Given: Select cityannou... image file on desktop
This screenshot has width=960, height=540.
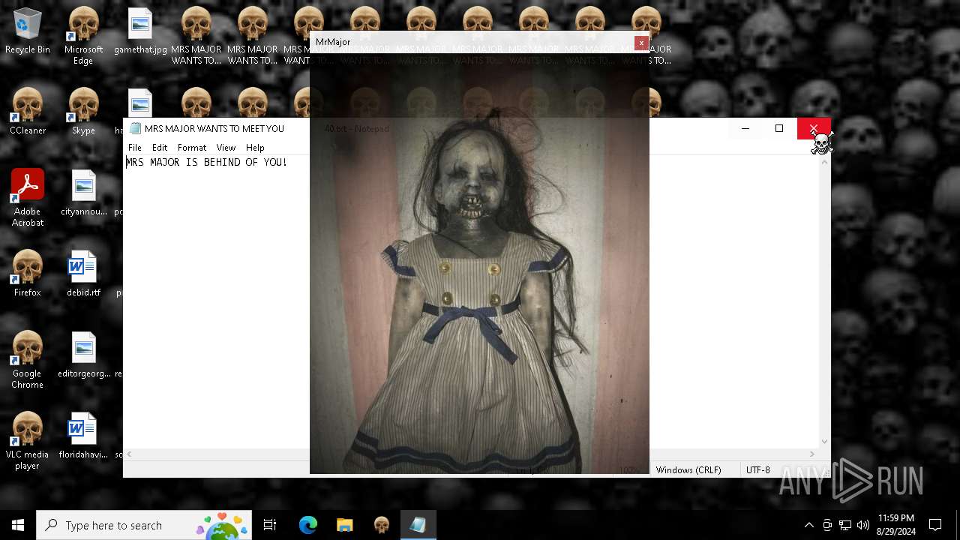Looking at the screenshot, I should click(83, 193).
